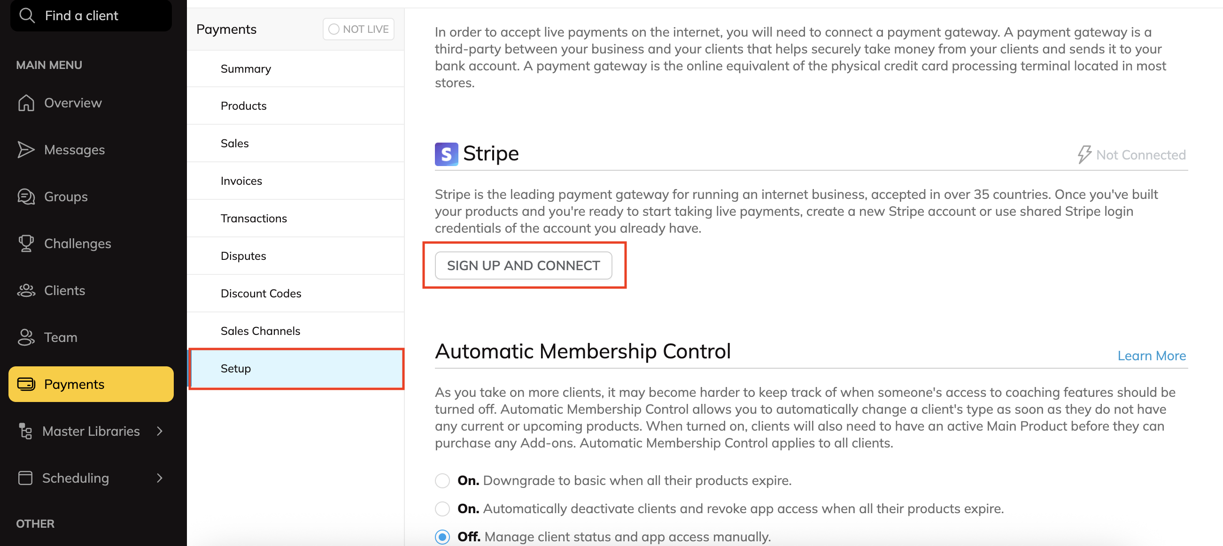Image resolution: width=1223 pixels, height=546 pixels.
Task: Click the search magnifier icon
Action: point(27,15)
